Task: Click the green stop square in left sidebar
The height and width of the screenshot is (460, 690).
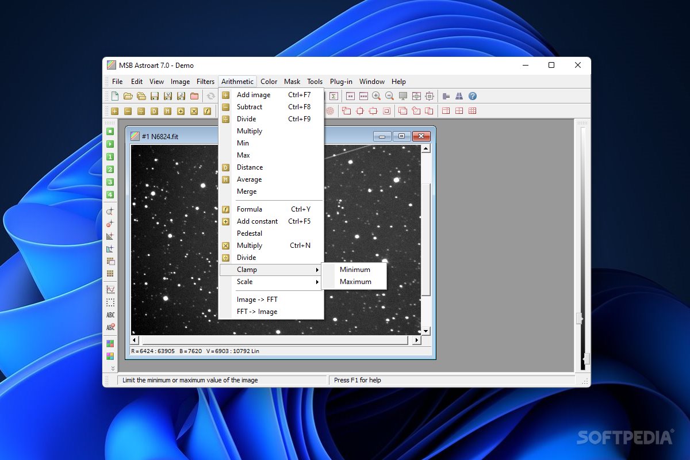Action: (x=110, y=131)
